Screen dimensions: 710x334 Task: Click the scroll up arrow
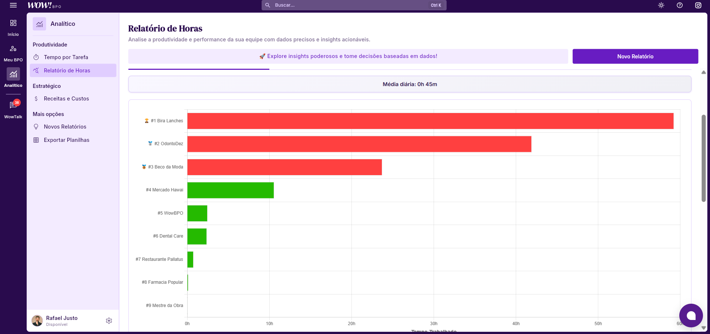coord(703,72)
